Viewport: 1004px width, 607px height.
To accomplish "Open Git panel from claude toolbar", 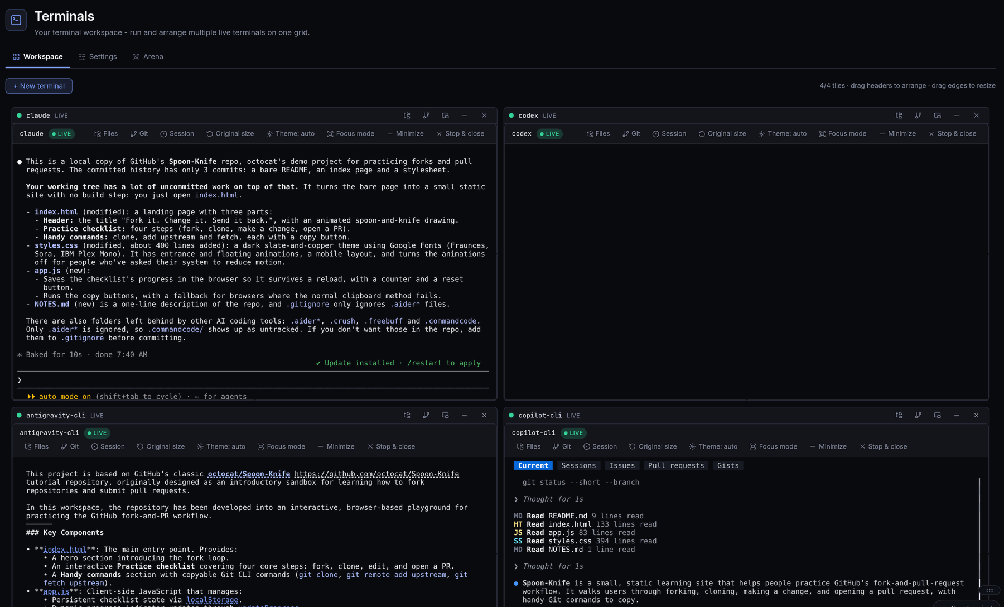I will click(x=139, y=134).
